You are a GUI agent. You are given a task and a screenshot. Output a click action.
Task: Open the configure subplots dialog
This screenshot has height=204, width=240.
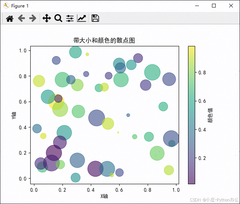(70, 18)
